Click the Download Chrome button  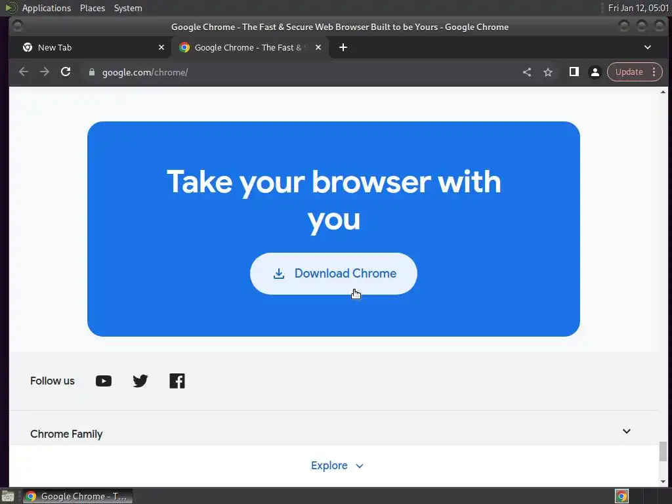(333, 274)
